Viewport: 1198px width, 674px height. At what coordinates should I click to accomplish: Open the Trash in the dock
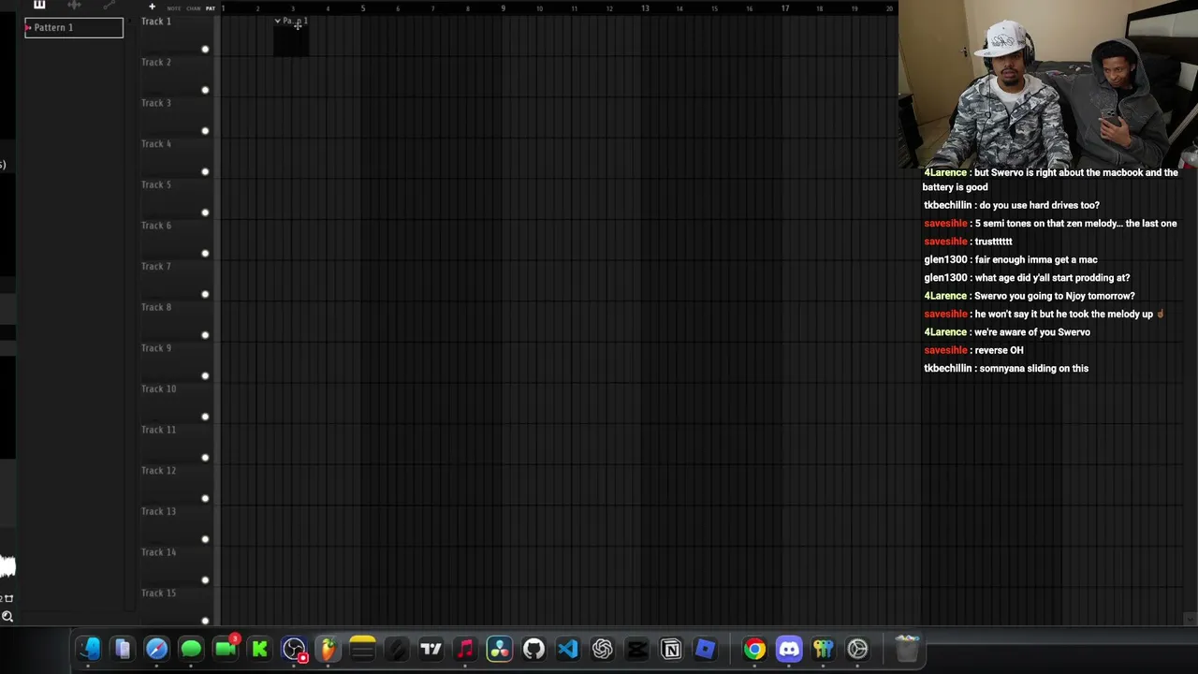906,649
